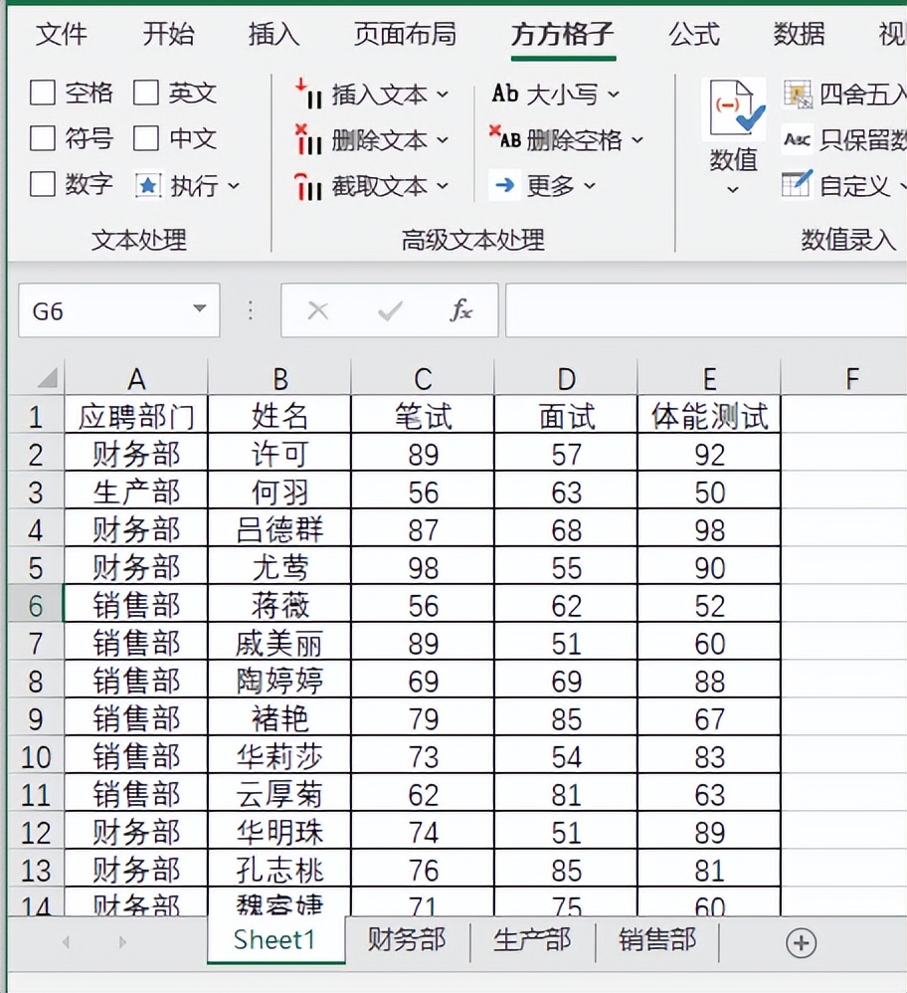
Task: Open the 销售部 sheet tab
Action: [x=657, y=940]
